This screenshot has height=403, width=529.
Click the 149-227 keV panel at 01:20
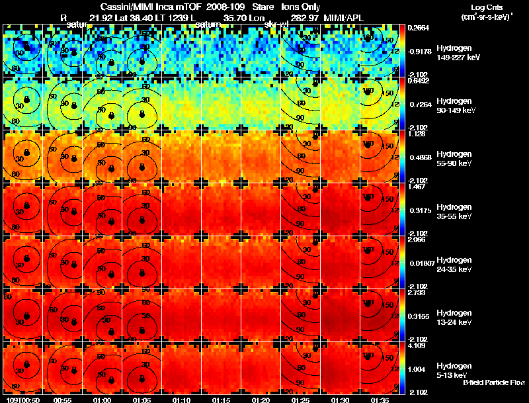(x=261, y=51)
